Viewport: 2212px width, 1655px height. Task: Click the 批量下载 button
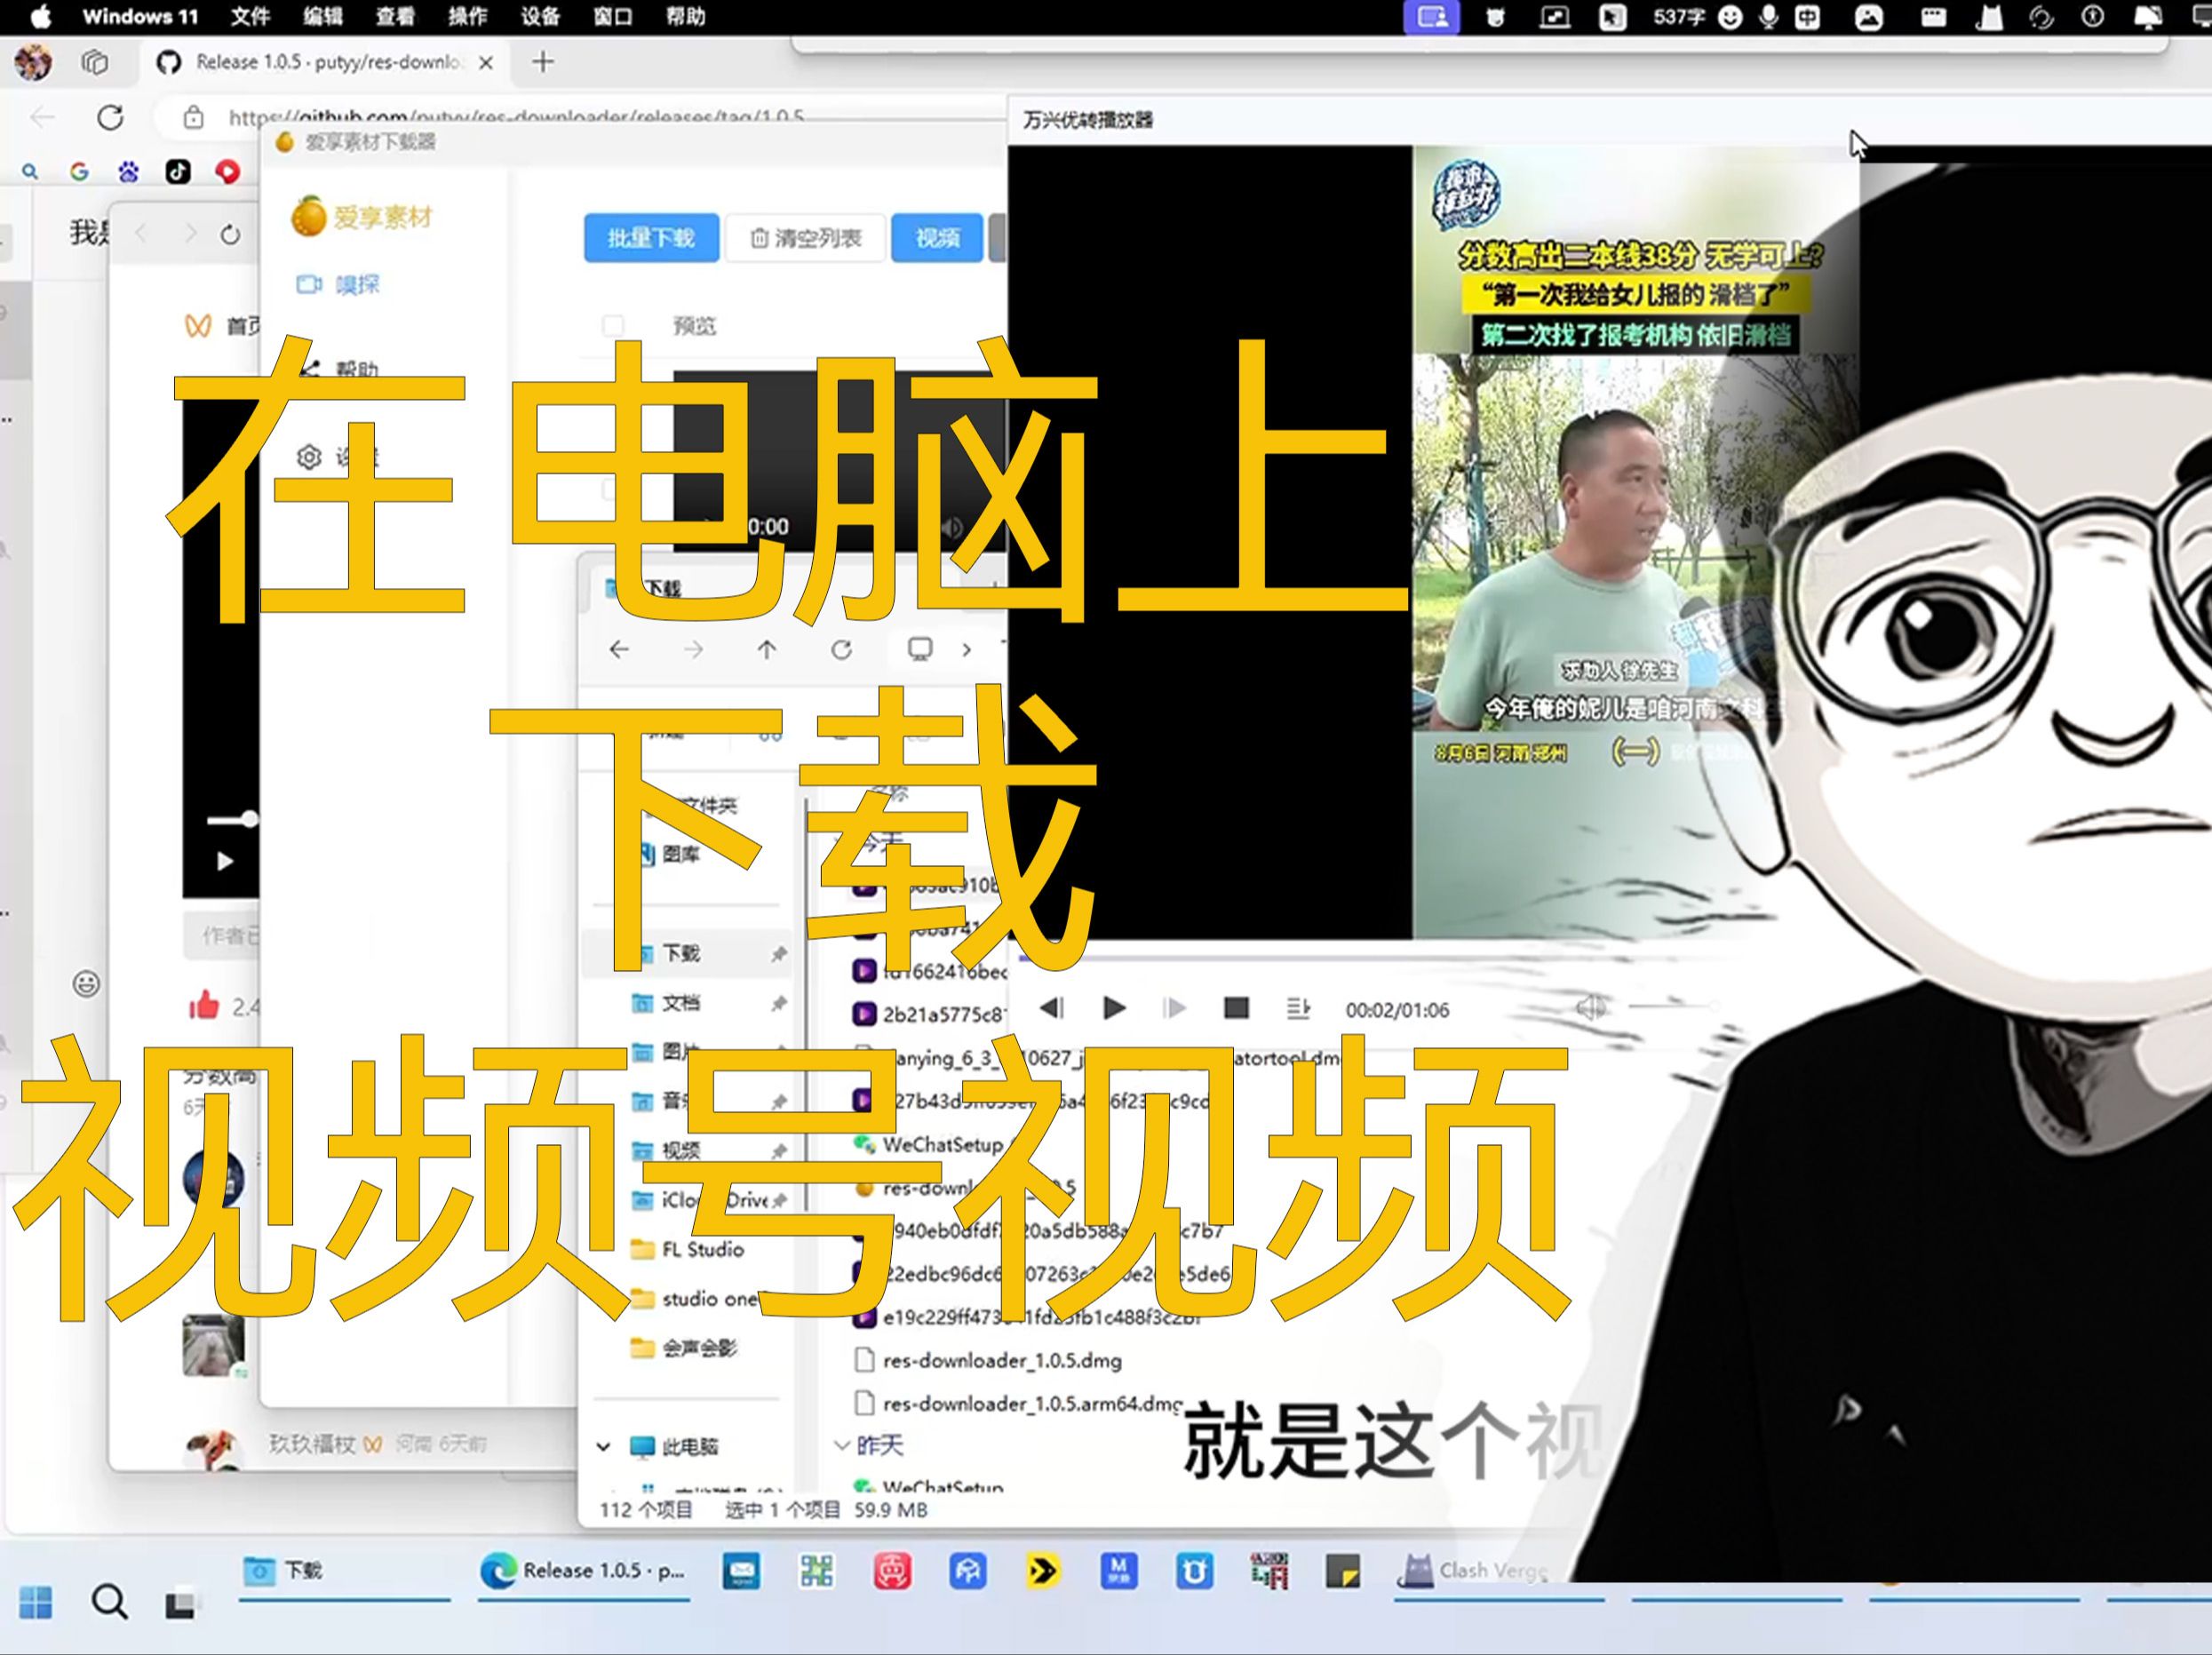coord(651,238)
